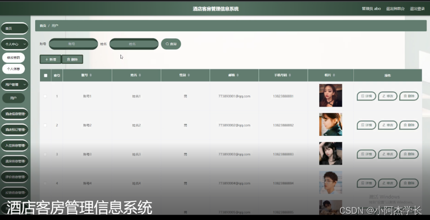
Task: Click 退出到前台 in the top bar
Action: tap(395, 9)
